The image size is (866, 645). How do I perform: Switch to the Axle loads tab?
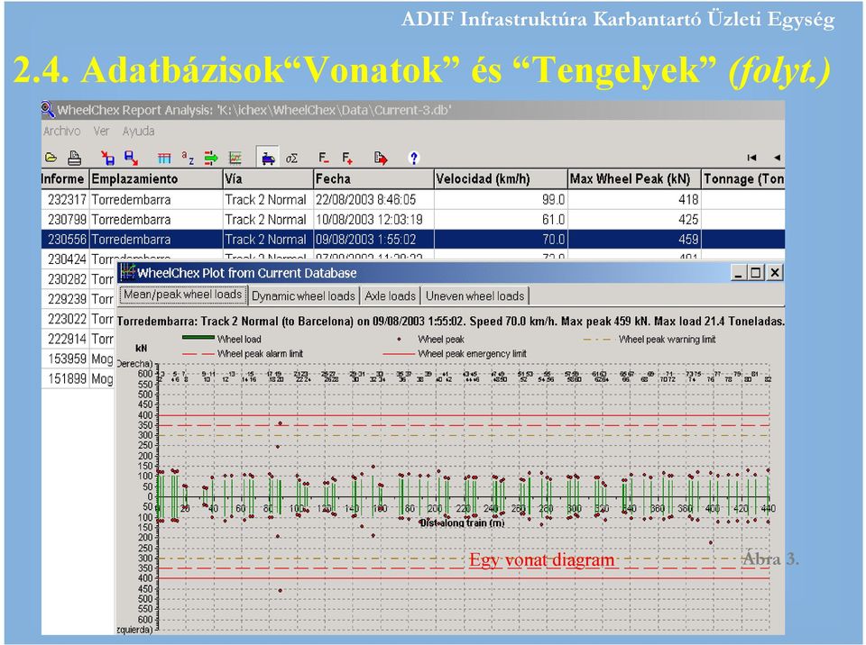tap(390, 295)
